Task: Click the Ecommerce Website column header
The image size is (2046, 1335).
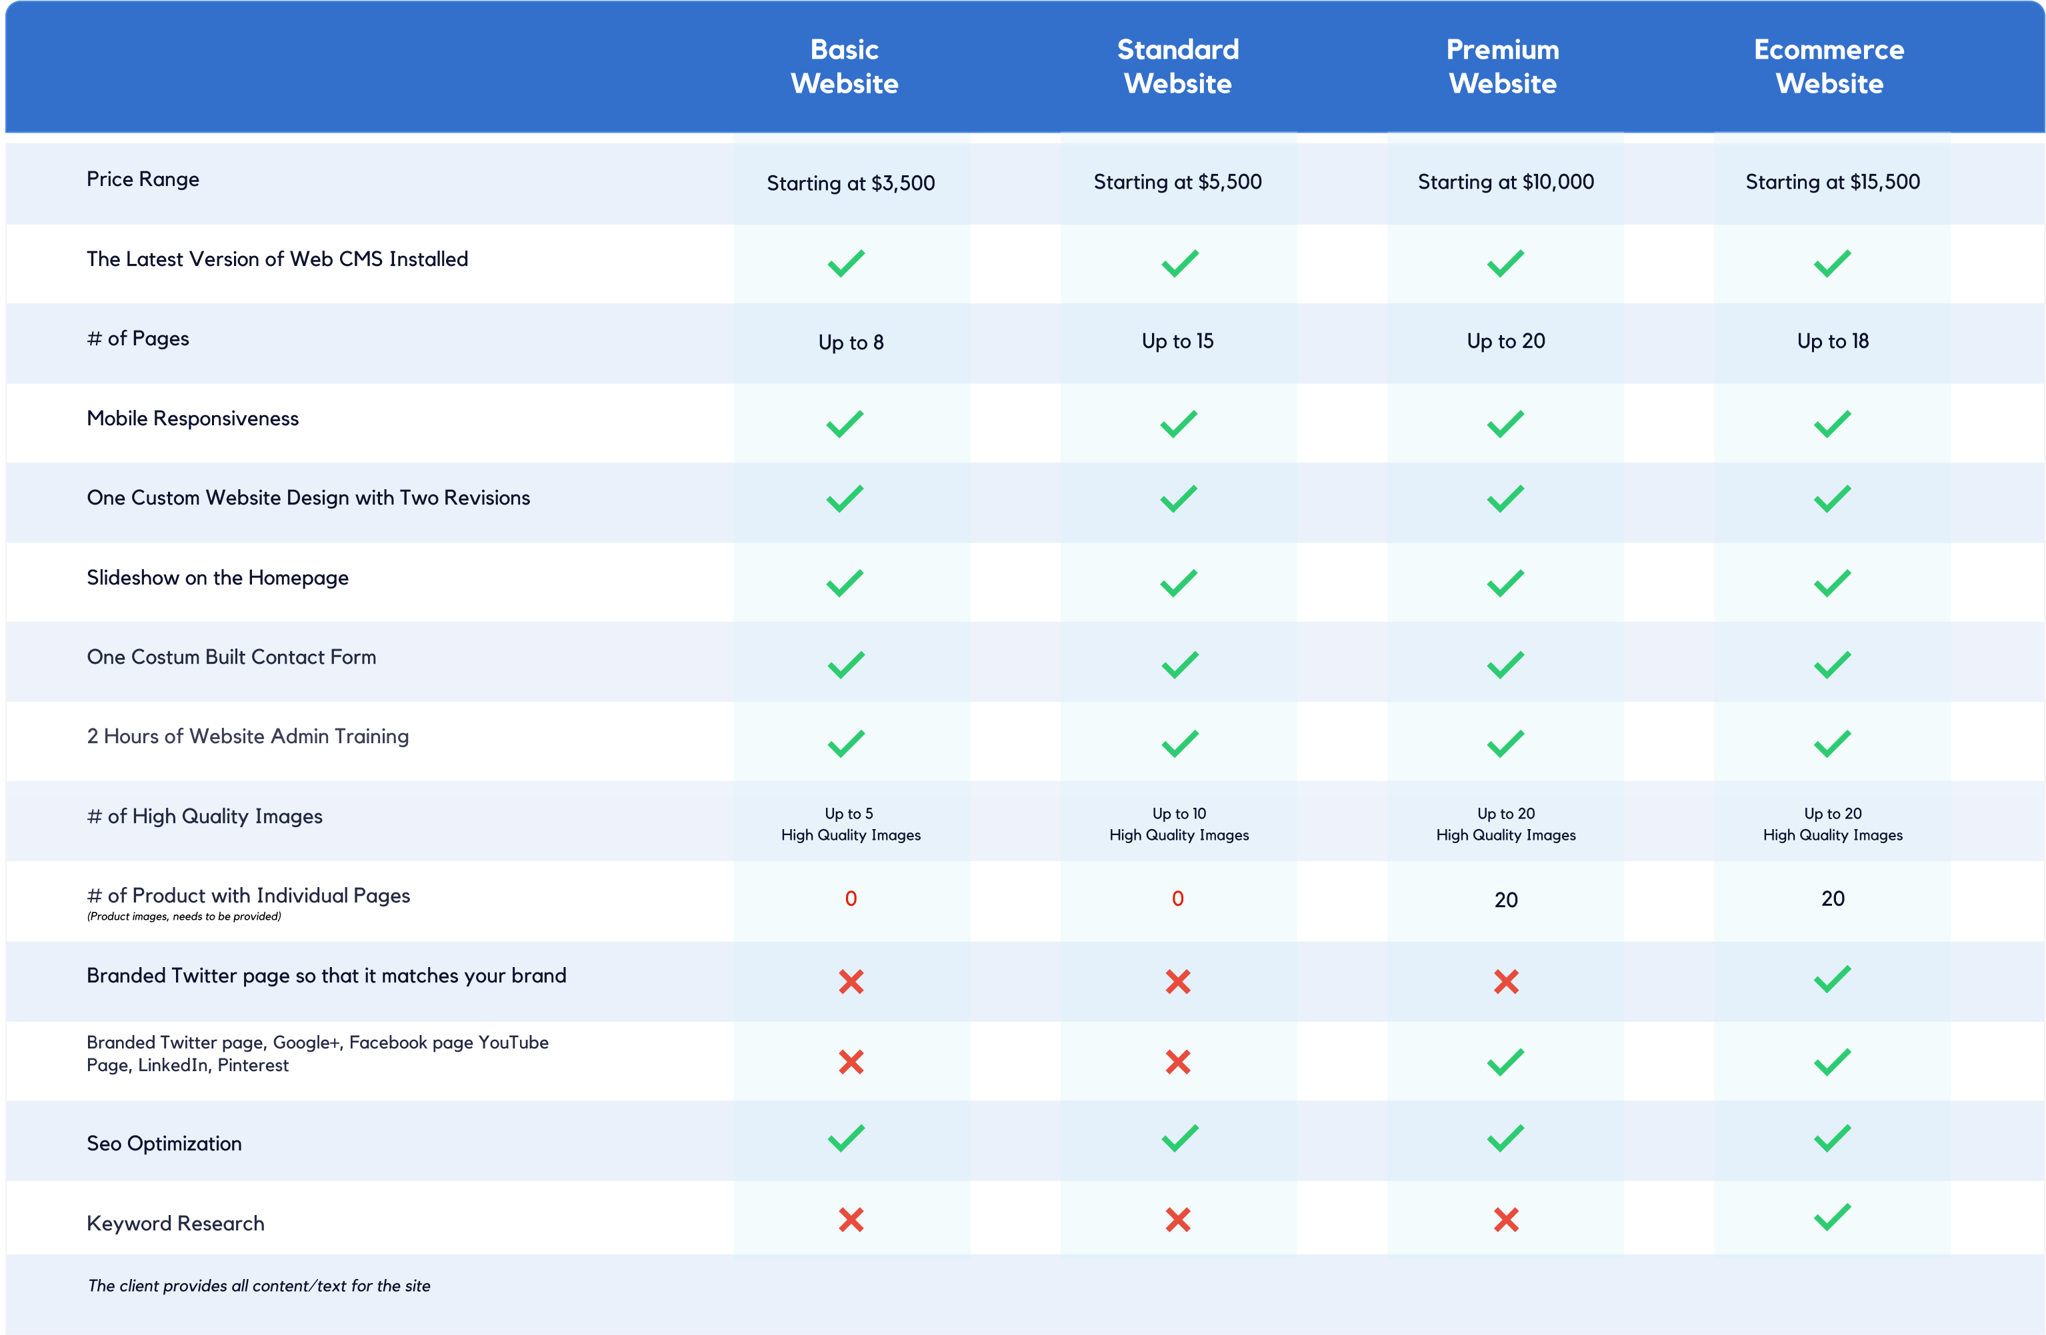Action: (1829, 66)
